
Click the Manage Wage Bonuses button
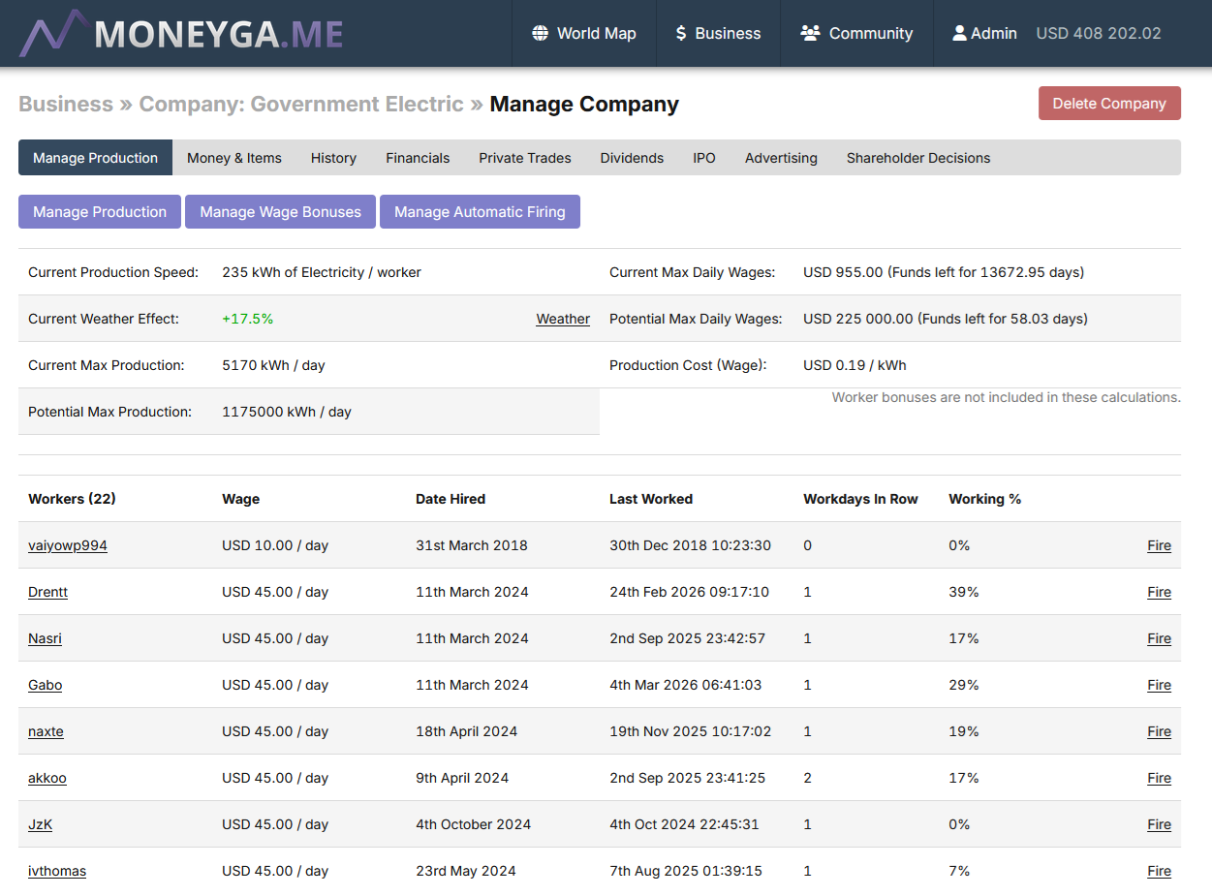[x=280, y=212]
